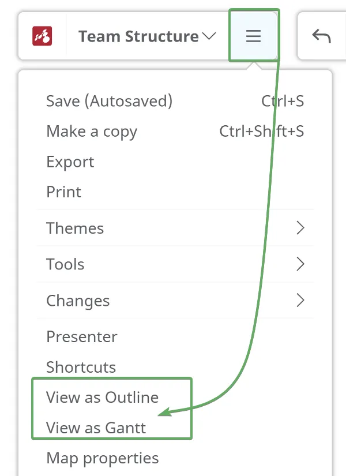
Task: Click the Team Structure map title
Action: point(138,36)
